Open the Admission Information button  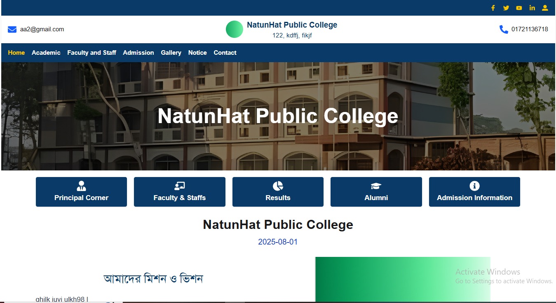click(474, 192)
